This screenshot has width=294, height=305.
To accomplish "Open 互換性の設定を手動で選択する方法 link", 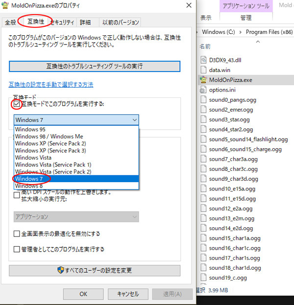I will [51, 84].
